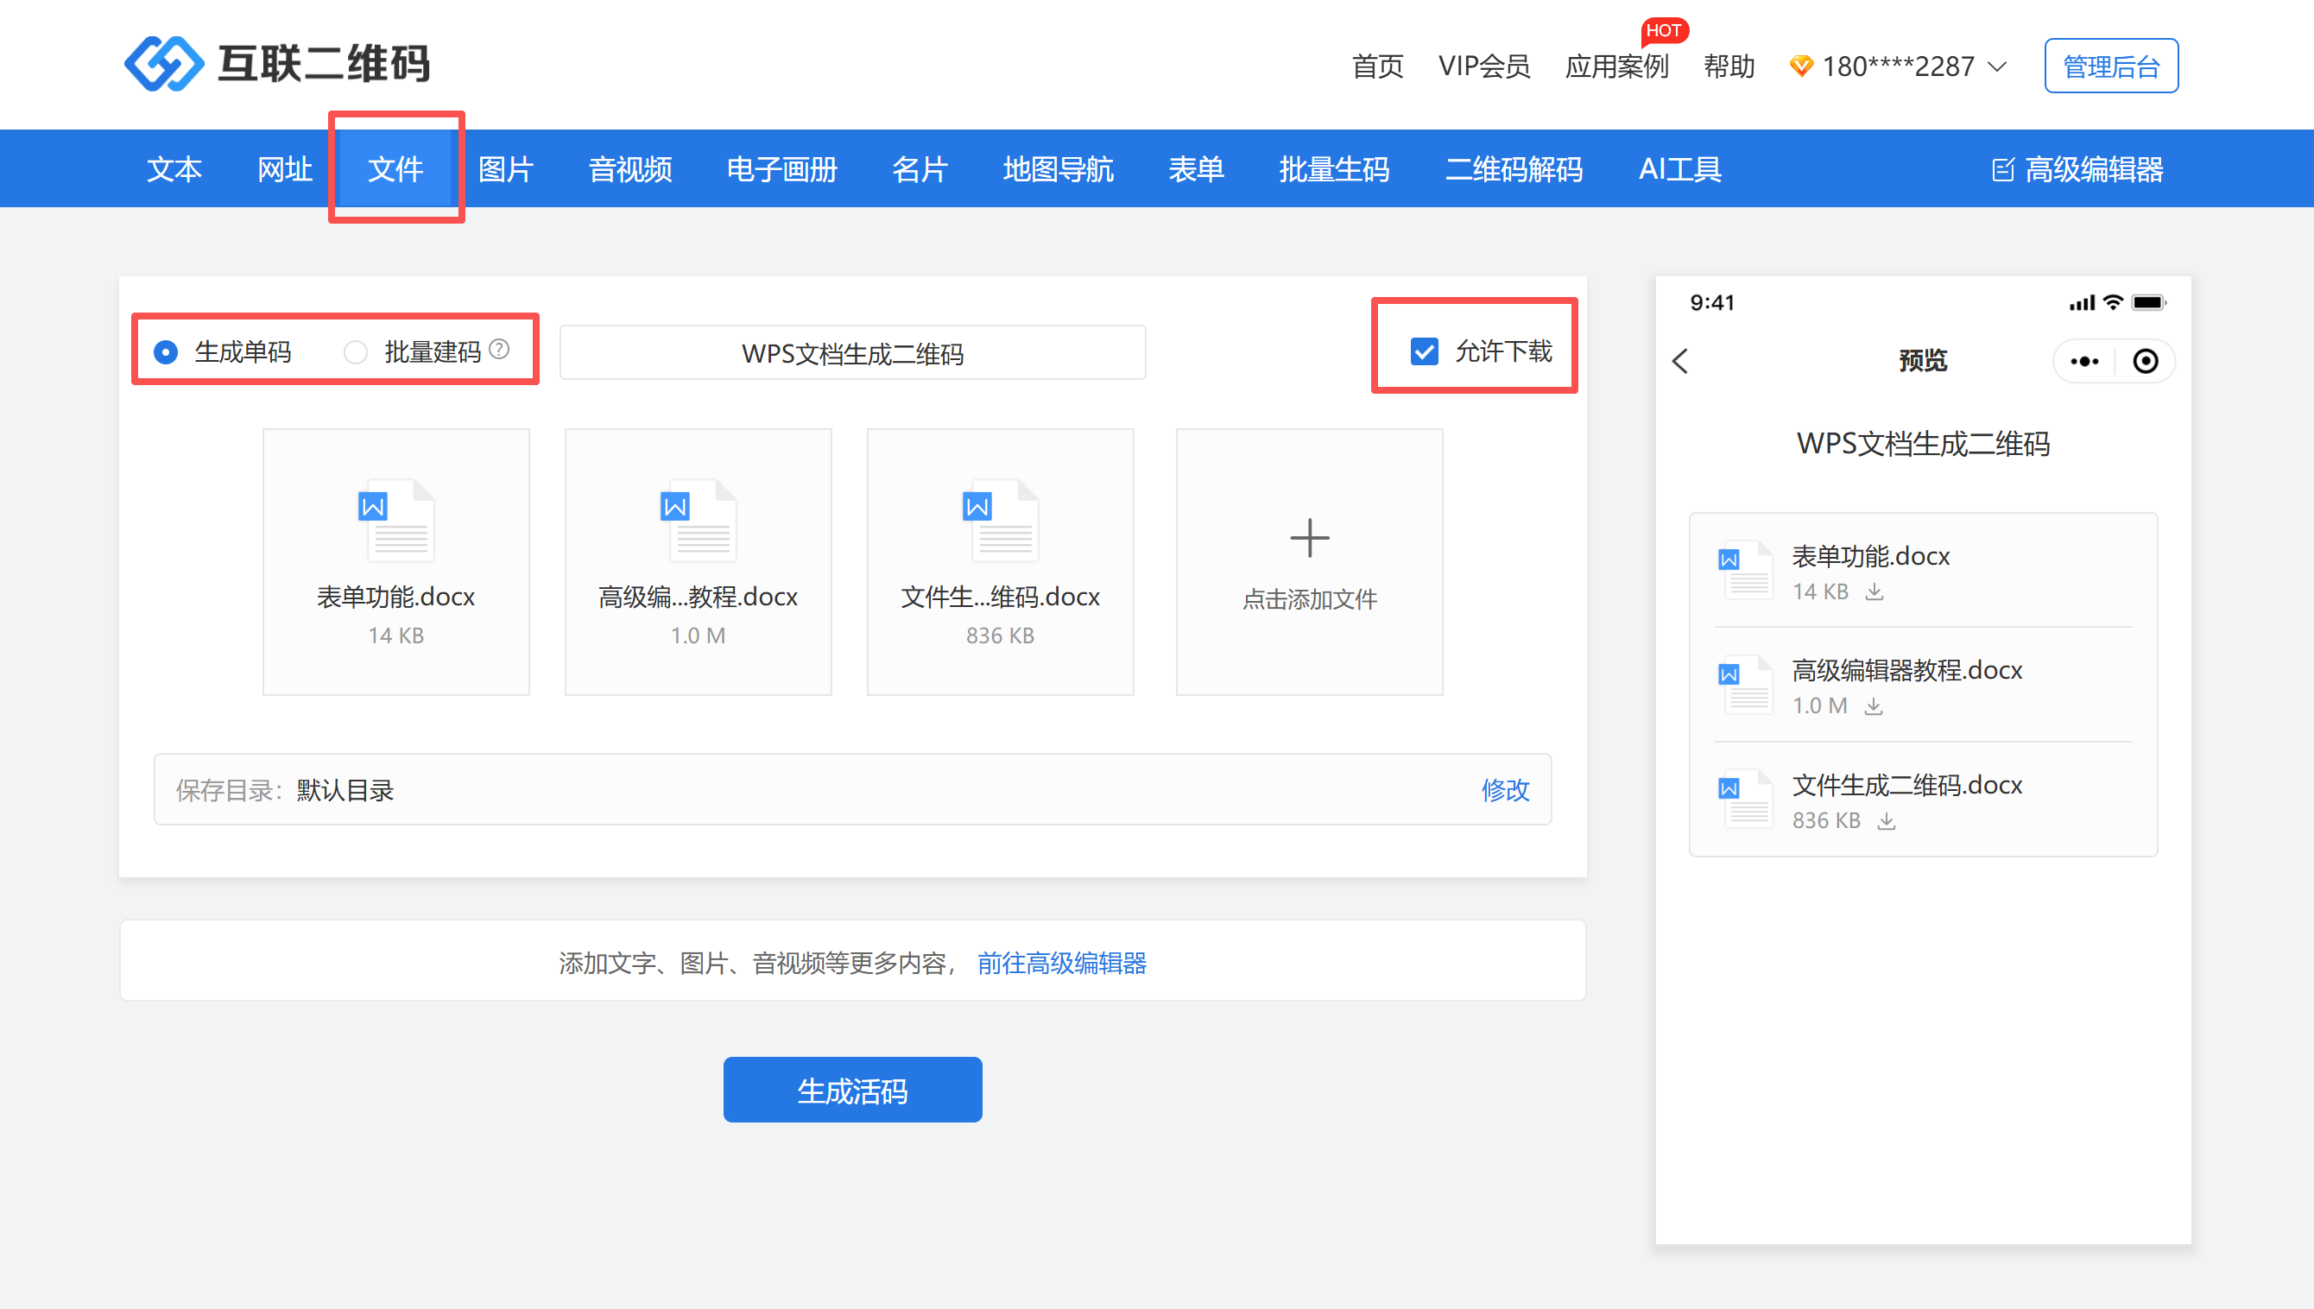Select the 表单功能.docx file thumbnail
The width and height of the screenshot is (2314, 1309).
point(395,561)
